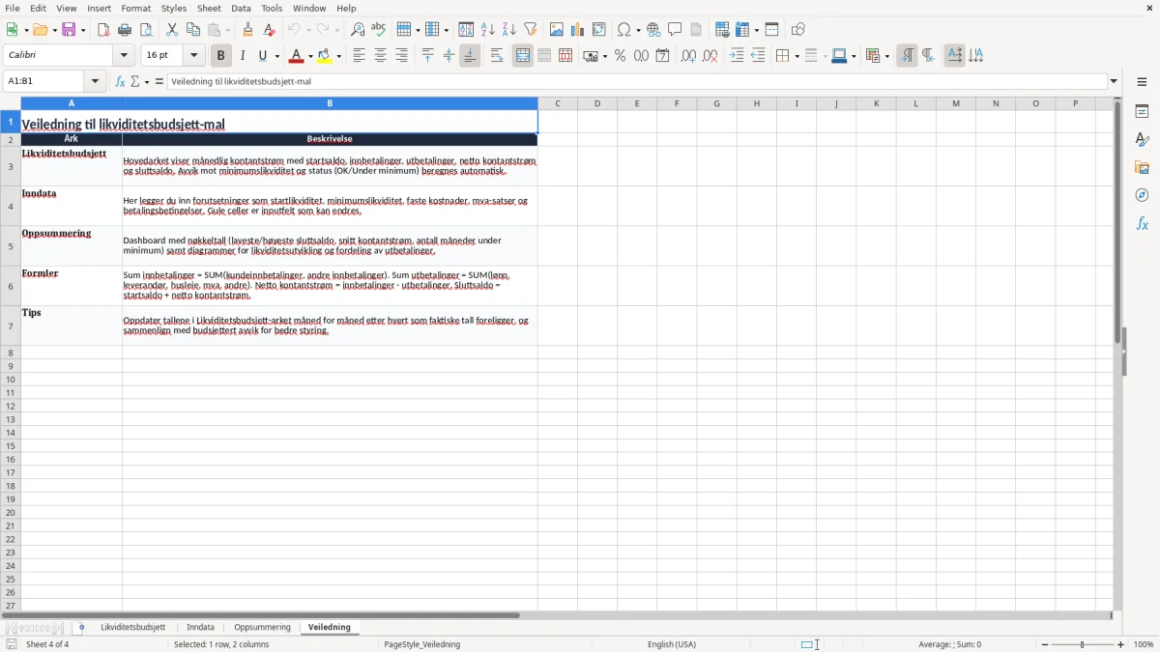Screen dimensions: 1160x652
Task: Open the Function Wizard fx icon
Action: click(x=120, y=82)
